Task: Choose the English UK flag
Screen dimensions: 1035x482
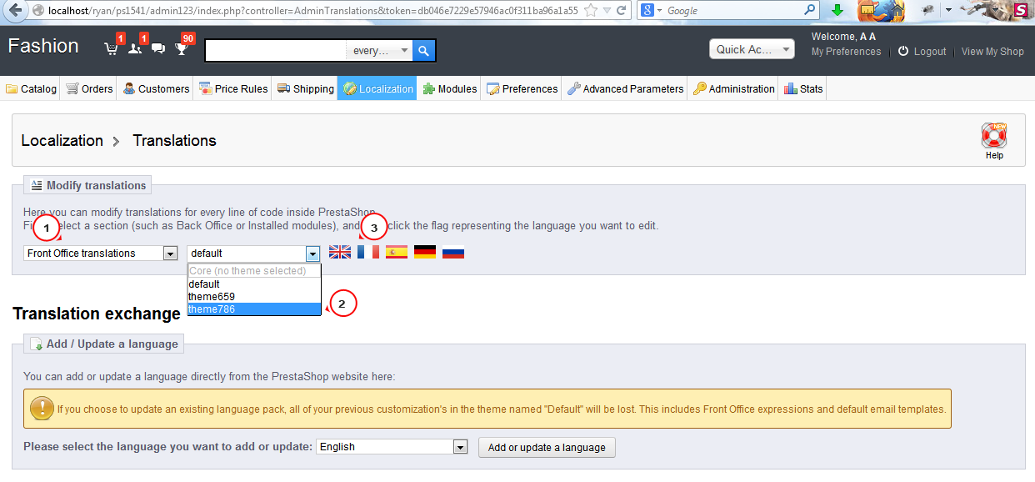Action: tap(340, 252)
